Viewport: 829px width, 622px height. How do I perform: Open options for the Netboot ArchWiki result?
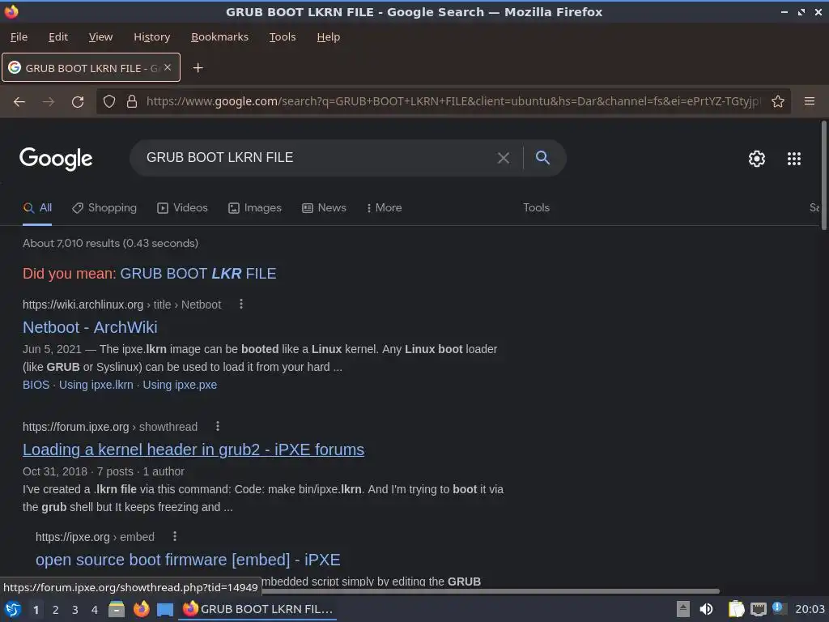(241, 305)
